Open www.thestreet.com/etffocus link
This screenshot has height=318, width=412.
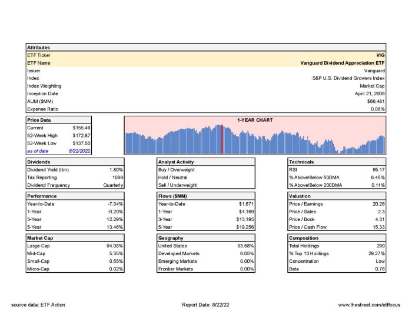pyautogui.click(x=369, y=305)
